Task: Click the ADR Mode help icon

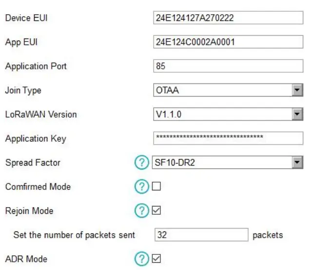Action: point(140,258)
